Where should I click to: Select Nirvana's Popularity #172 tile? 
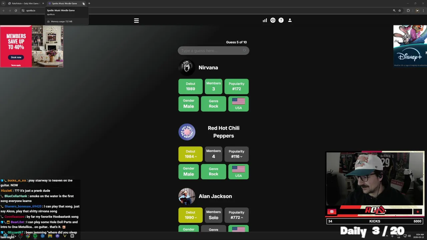pyautogui.click(x=237, y=86)
